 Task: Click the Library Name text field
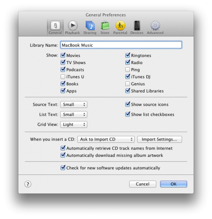(121, 45)
